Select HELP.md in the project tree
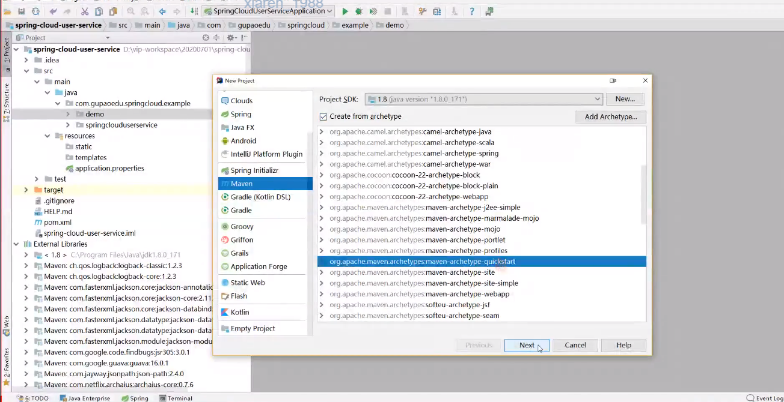784x402 pixels. (x=58, y=212)
